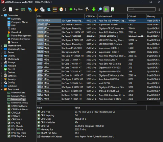Click the Search input field
163x142 pixels.
[141, 9]
